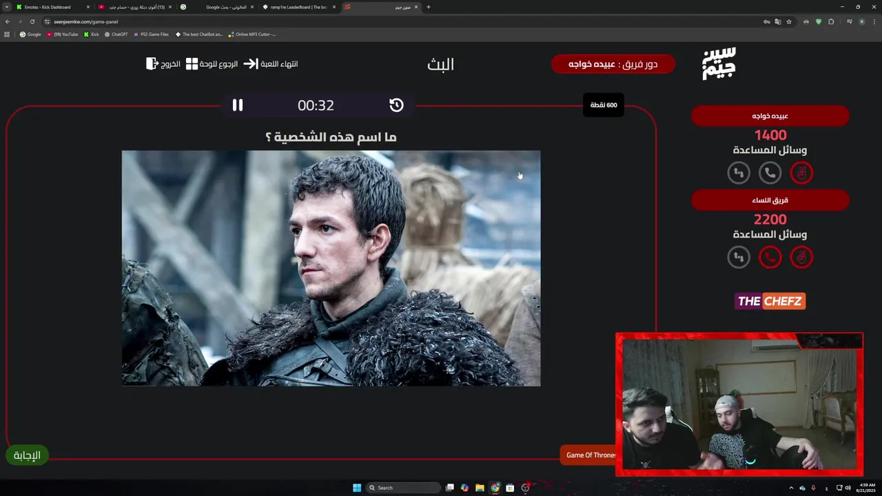Open File Explorer from the taskbar

[x=480, y=488]
